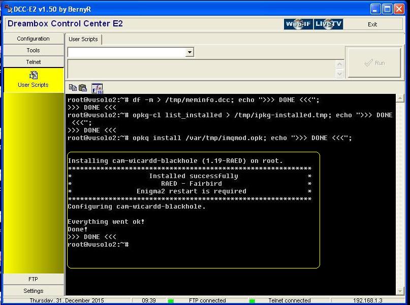The width and height of the screenshot is (410, 305).
Task: Click the paste clipboard icon
Action: [83, 88]
